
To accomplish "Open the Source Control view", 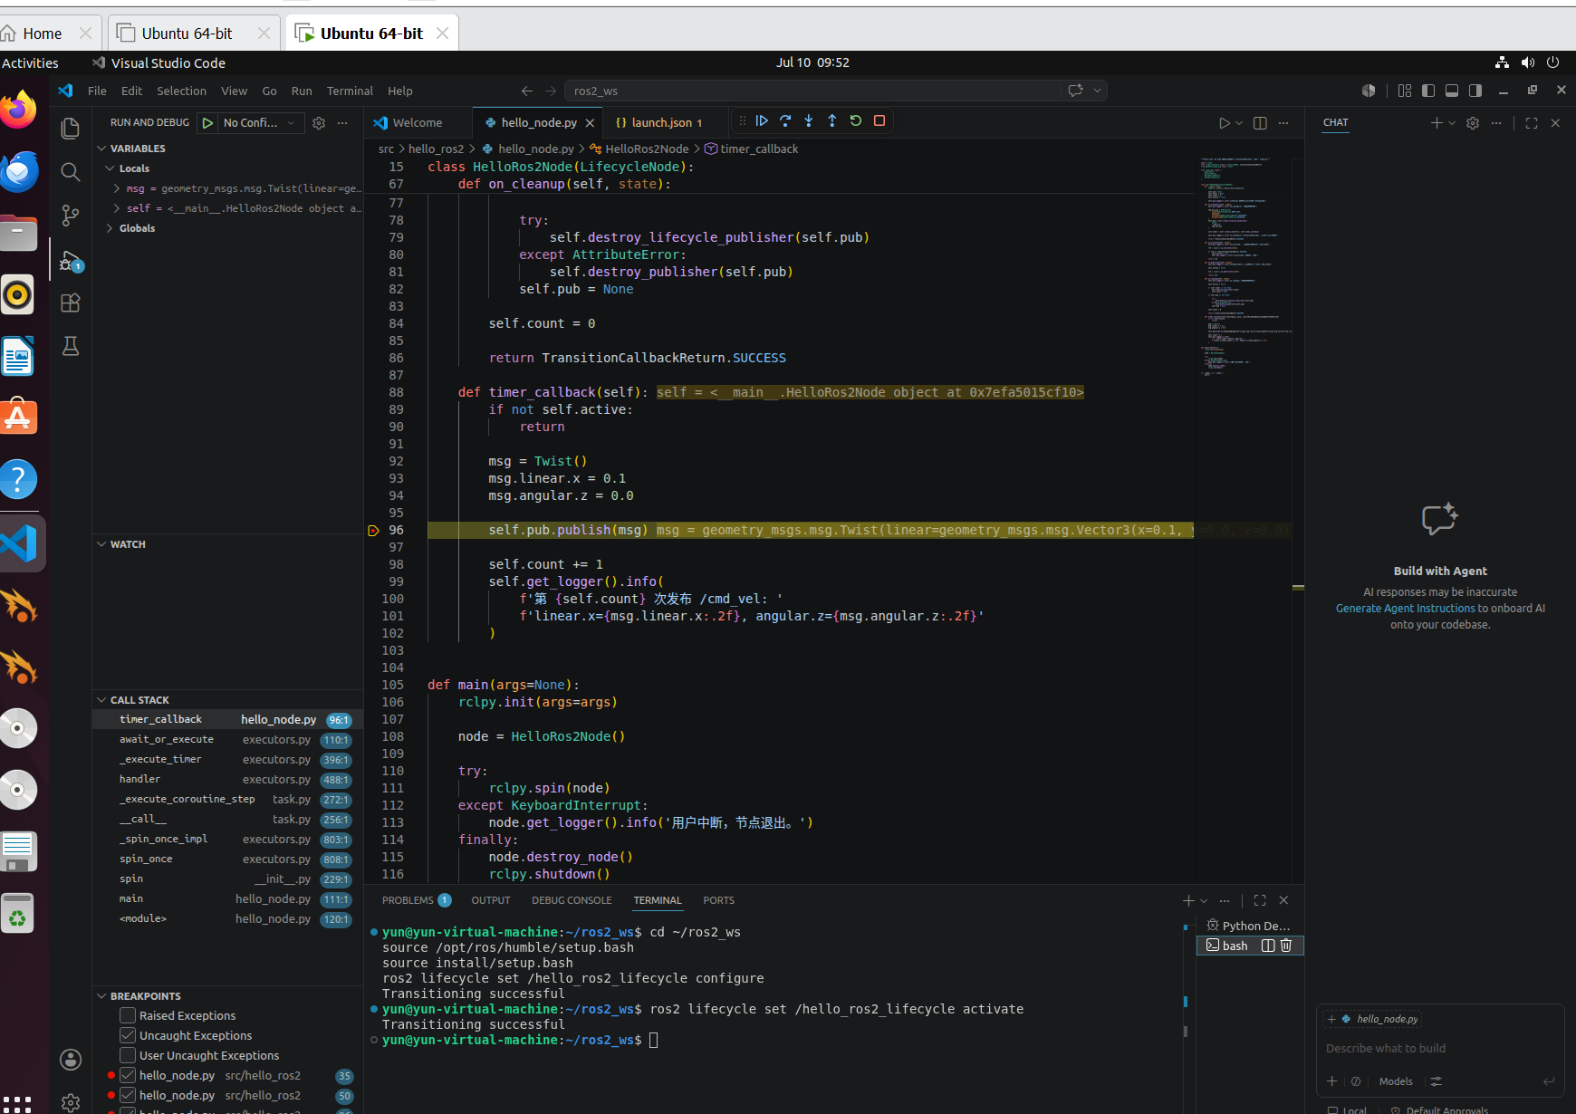I will [x=70, y=216].
